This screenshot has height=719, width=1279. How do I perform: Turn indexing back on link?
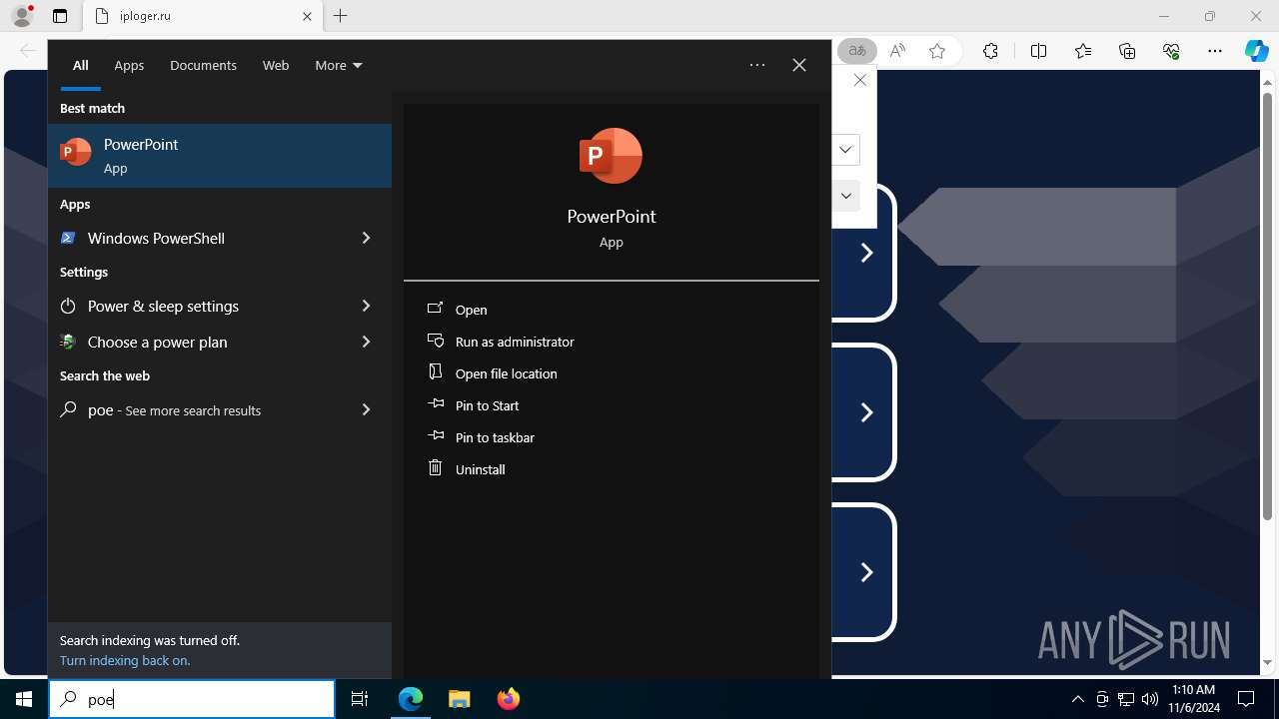click(x=125, y=660)
